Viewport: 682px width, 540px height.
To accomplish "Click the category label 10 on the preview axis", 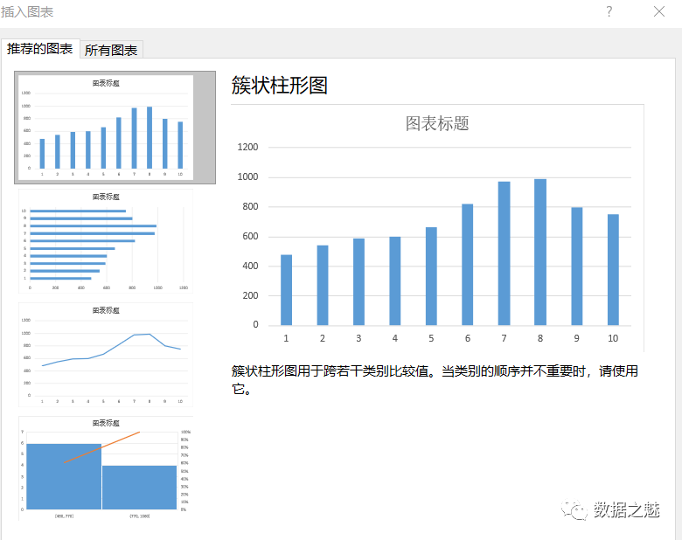I will pyautogui.click(x=613, y=338).
